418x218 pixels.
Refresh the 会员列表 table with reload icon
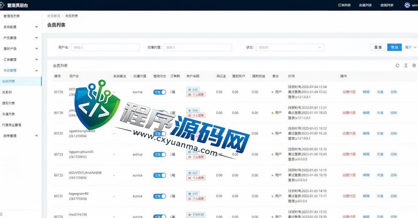click(397, 66)
